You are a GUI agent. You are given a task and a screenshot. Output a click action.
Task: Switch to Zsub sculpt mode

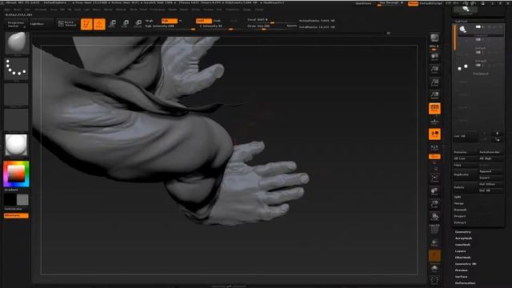pyautogui.click(x=217, y=21)
